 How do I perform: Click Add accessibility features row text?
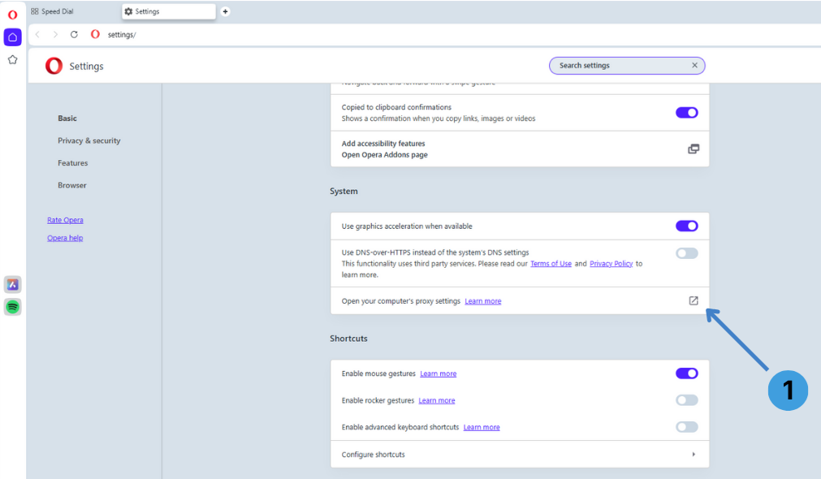pos(383,144)
